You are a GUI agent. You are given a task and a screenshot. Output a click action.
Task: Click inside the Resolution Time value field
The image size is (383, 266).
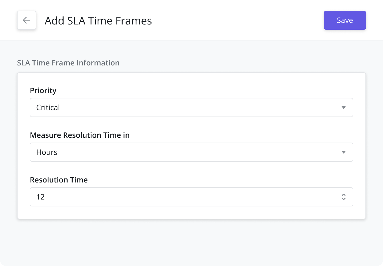click(x=160, y=197)
